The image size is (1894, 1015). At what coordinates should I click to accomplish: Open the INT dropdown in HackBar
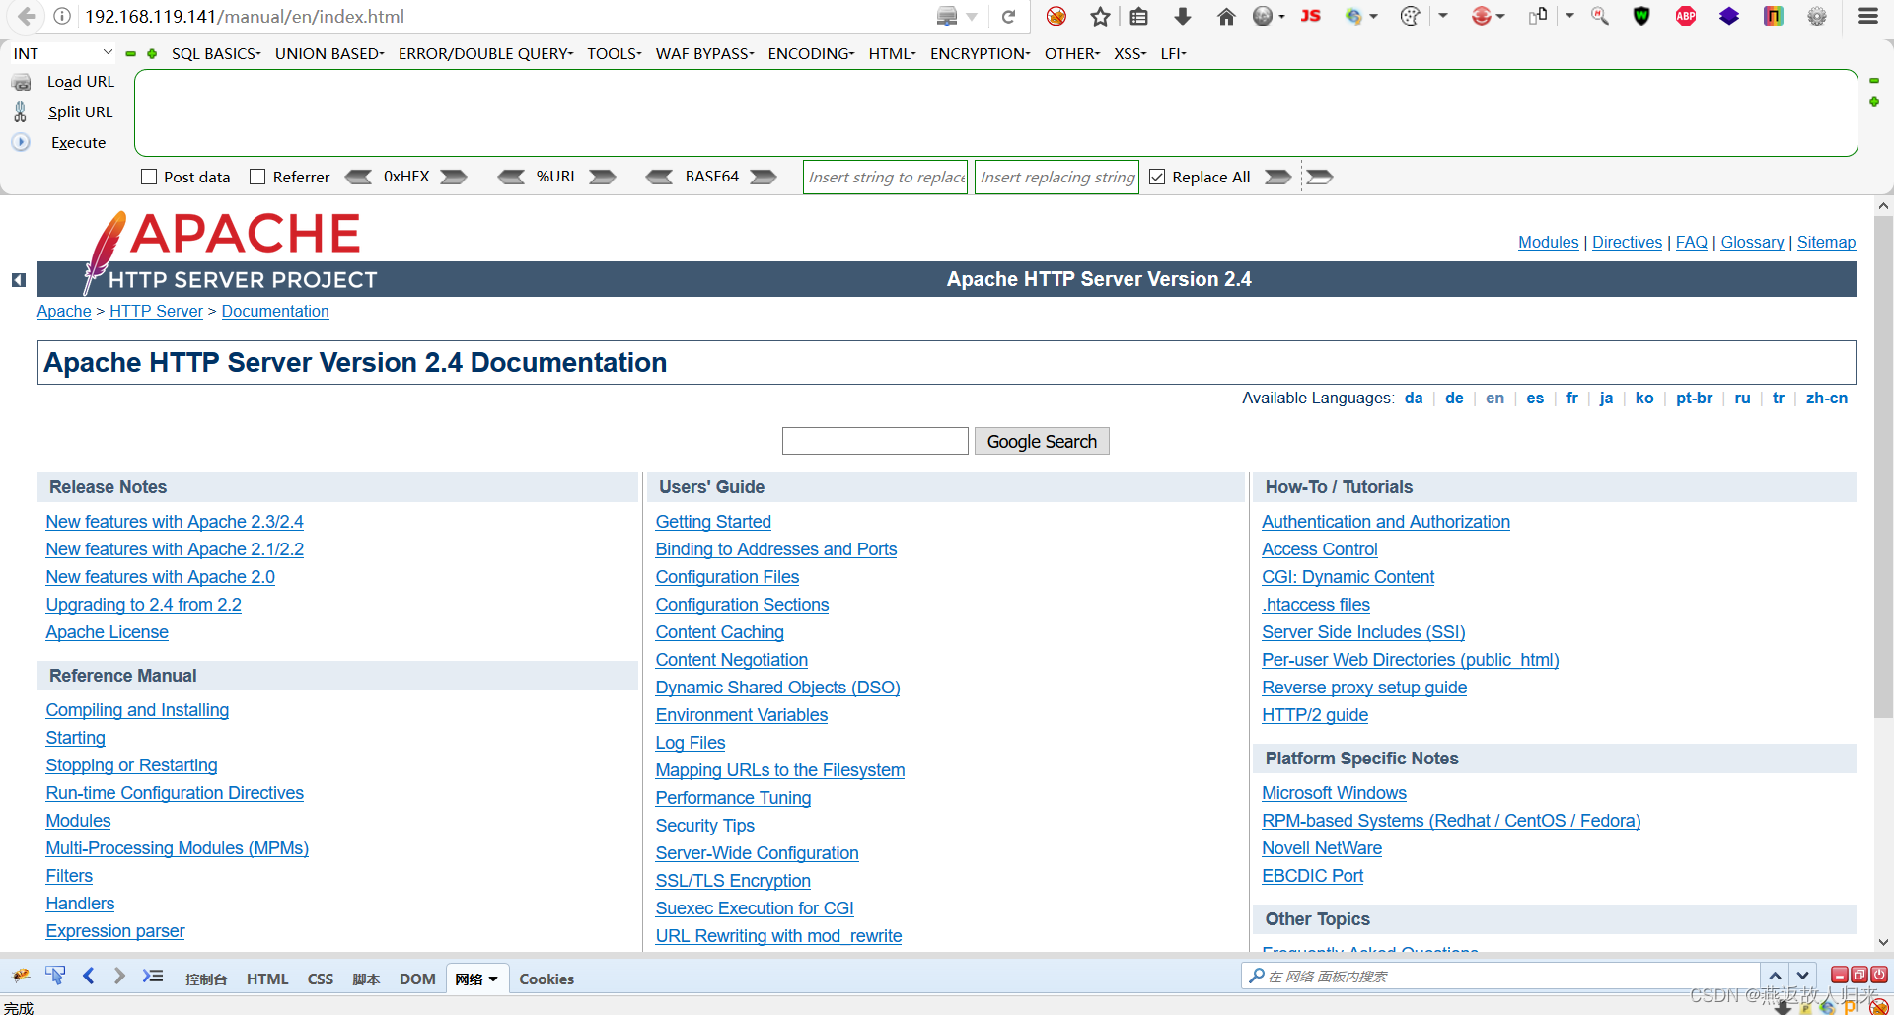[64, 53]
